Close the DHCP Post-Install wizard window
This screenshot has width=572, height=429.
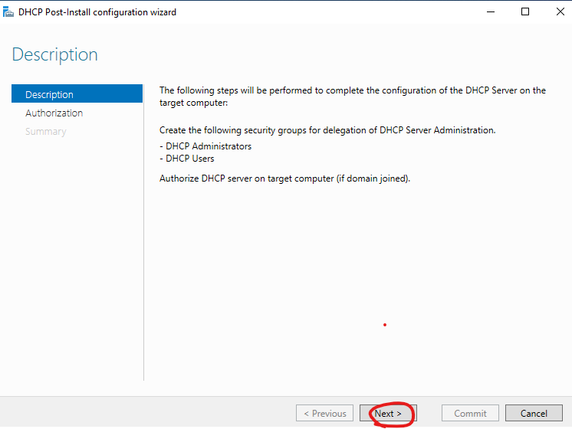coord(560,11)
